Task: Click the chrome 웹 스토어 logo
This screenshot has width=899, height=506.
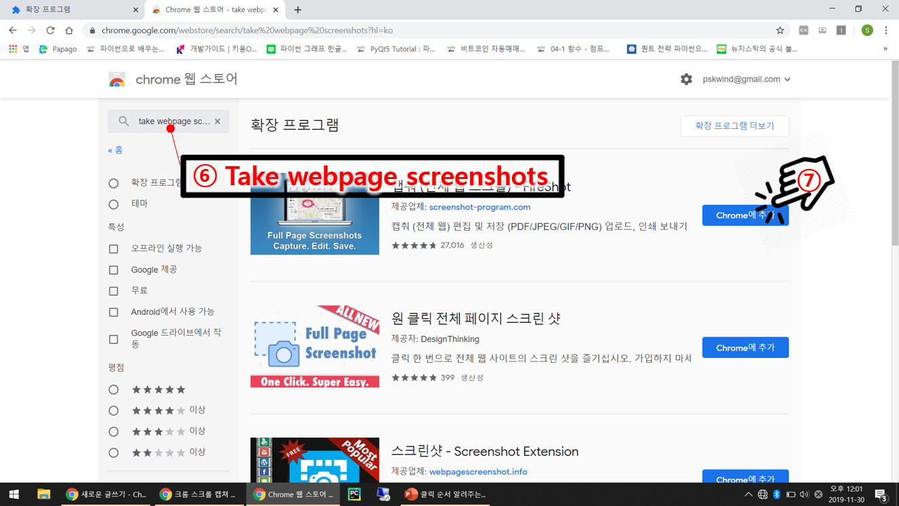Action: [x=173, y=79]
